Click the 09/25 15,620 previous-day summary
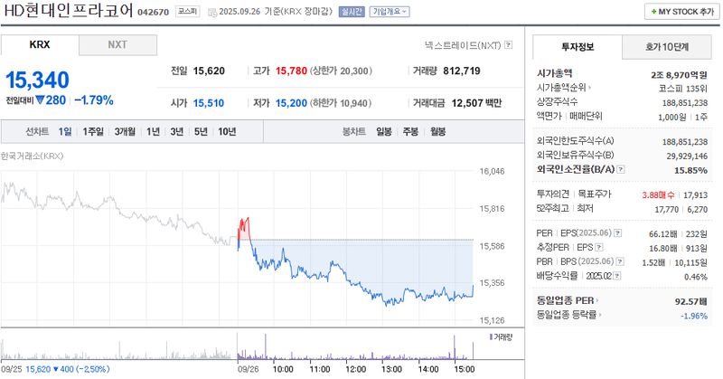723x379 pixels. pyautogui.click(x=55, y=369)
